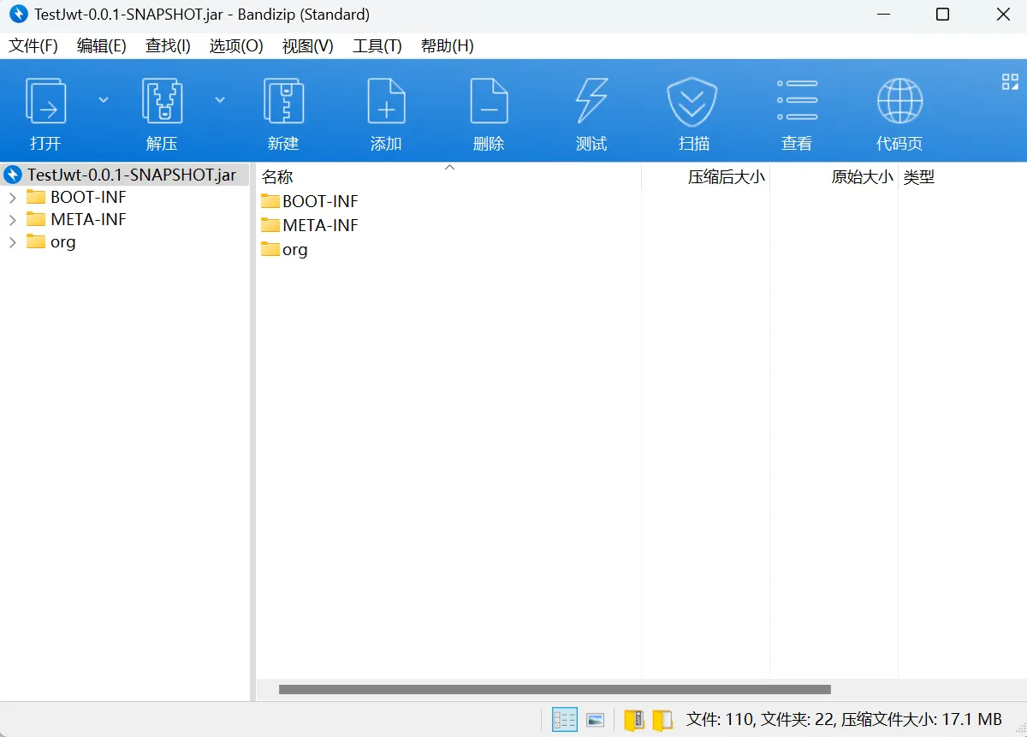Click the Test (测试) lightning icon
Viewport: 1027px width, 737px height.
[591, 101]
